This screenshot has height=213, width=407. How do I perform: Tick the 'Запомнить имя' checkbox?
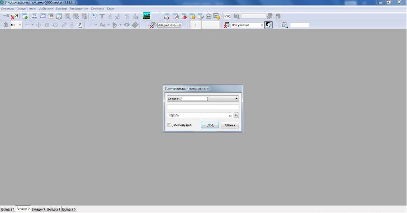169,125
